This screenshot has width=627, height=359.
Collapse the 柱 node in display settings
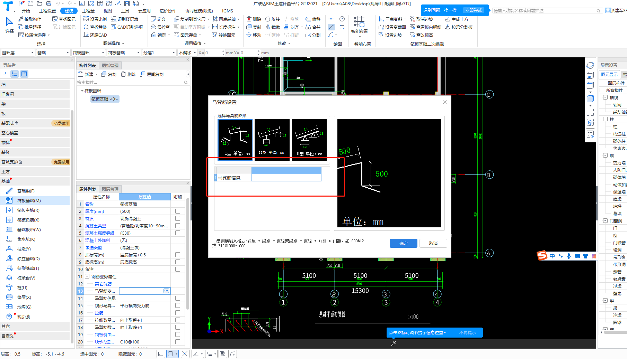coord(606,119)
